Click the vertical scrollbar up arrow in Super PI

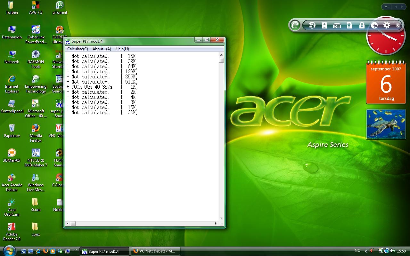point(221,55)
